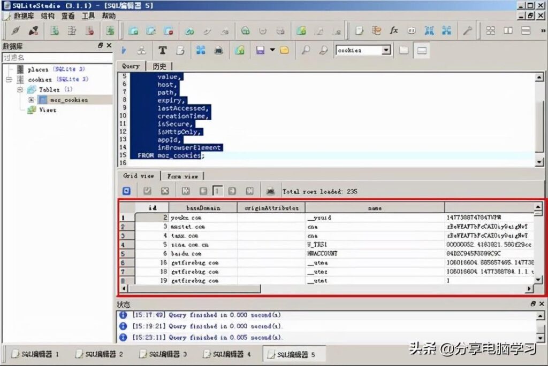Show the hidden toolbar items chevron

coord(543,30)
